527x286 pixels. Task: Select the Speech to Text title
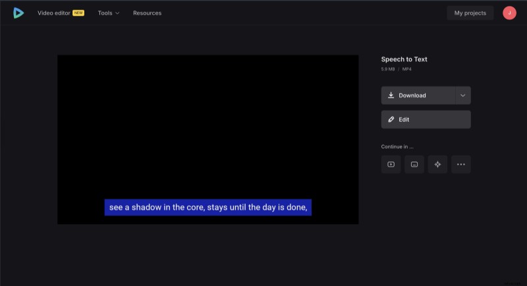(404, 59)
